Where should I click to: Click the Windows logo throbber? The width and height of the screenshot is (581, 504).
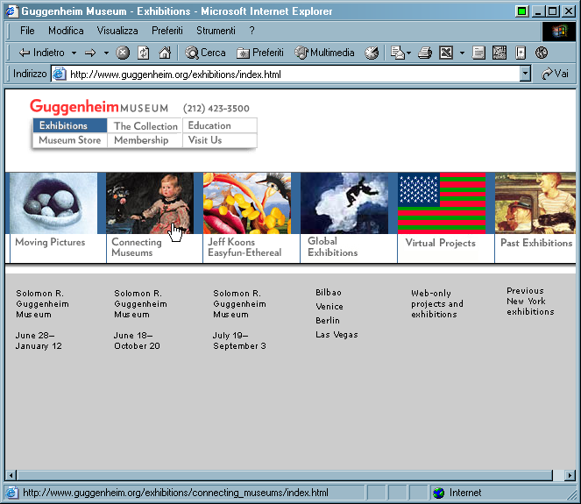(x=559, y=32)
